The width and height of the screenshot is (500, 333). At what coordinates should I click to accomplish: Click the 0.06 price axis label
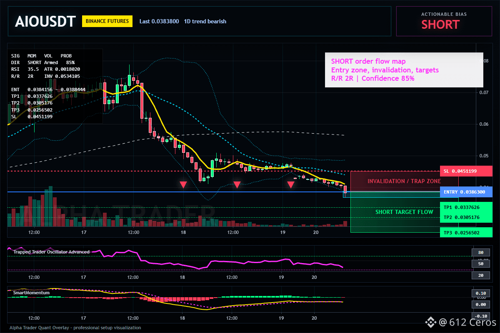[483, 124]
